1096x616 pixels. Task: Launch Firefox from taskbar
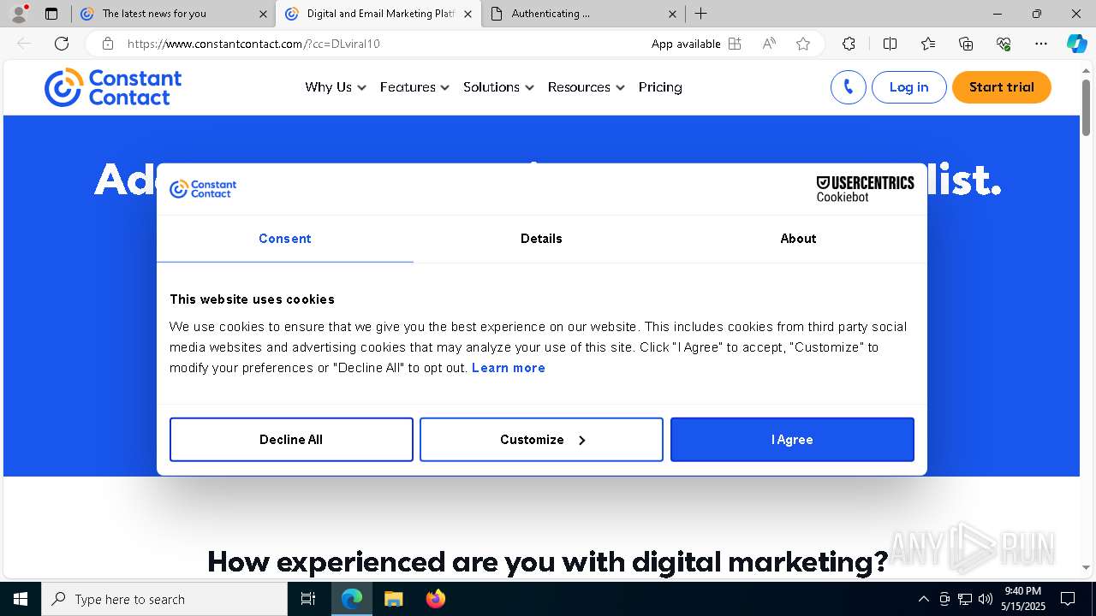435,599
